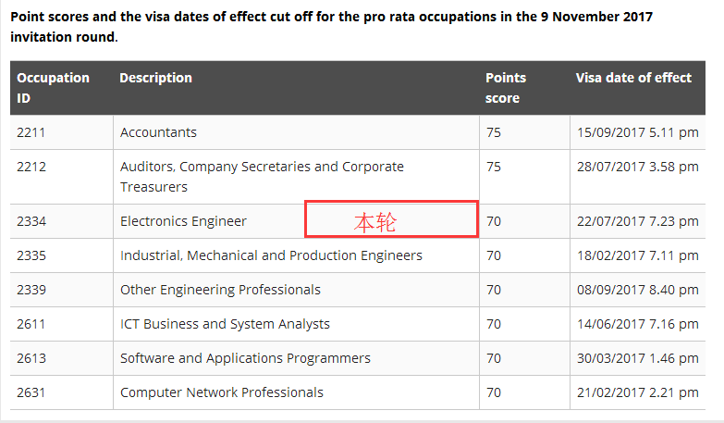Select Software and Applications Programmers cell

coord(245,358)
